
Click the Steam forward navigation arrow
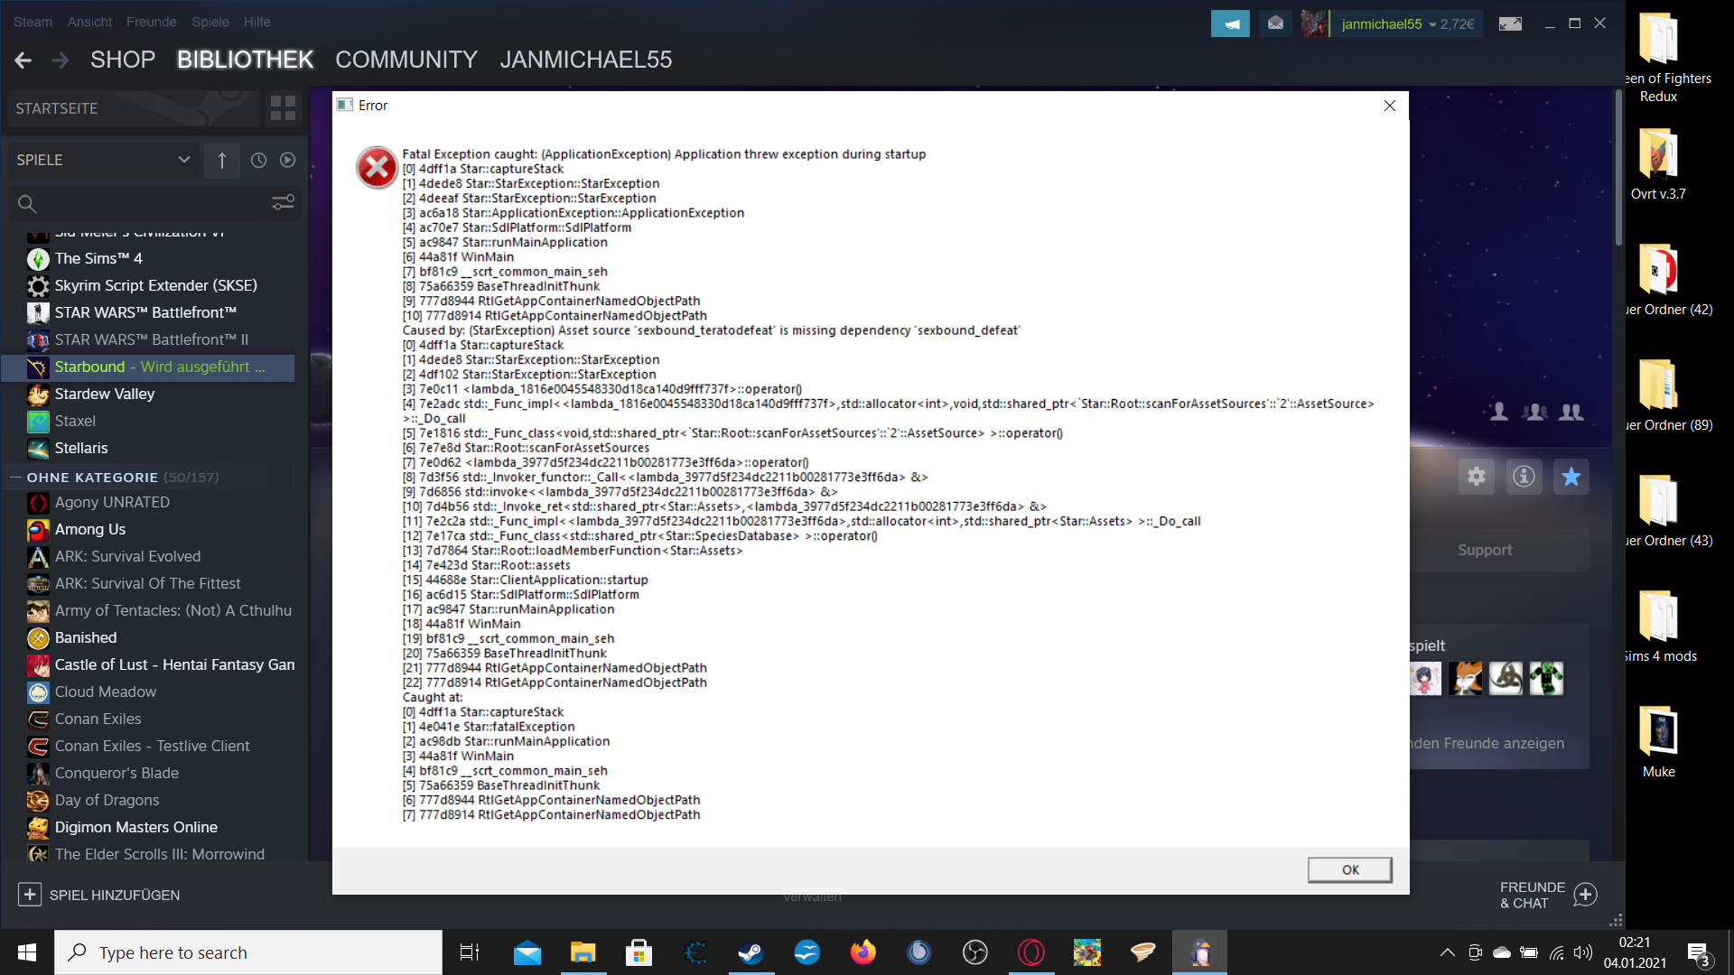[x=61, y=60]
